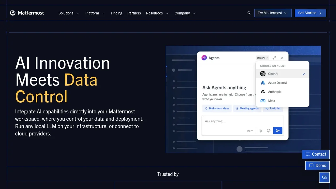Expand the Solutions menu

pos(69,13)
